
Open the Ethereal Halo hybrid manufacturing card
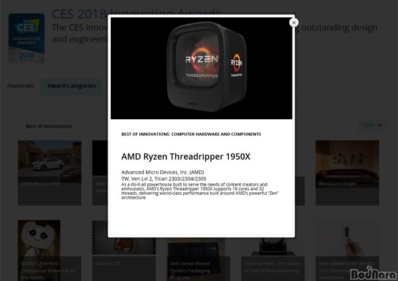click(273, 259)
